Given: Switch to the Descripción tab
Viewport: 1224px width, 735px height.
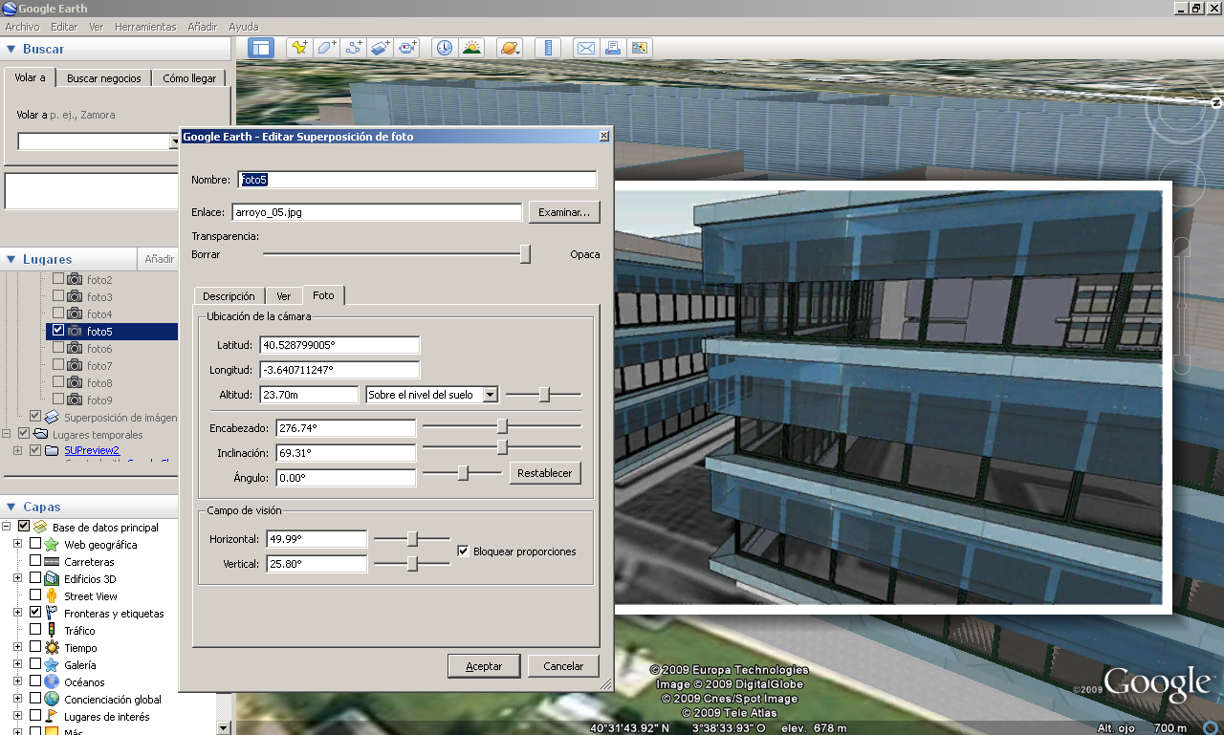Looking at the screenshot, I should [229, 296].
